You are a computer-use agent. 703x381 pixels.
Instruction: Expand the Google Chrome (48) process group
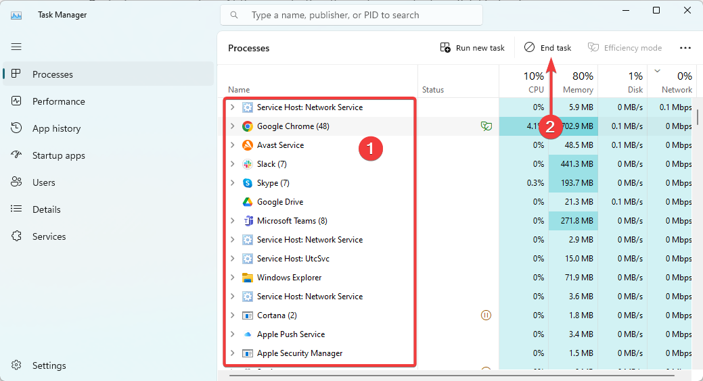click(x=232, y=126)
